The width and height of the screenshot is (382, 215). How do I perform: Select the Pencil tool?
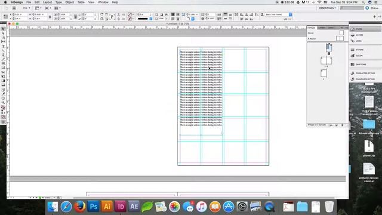[x=3, y=59]
